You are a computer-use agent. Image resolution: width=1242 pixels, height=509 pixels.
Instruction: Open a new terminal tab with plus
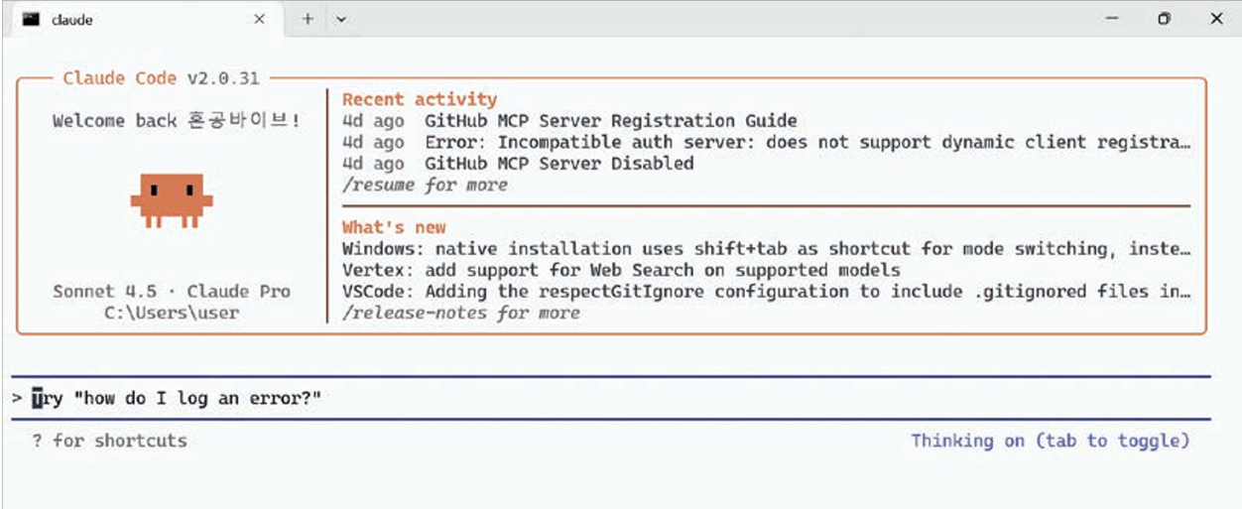click(308, 19)
